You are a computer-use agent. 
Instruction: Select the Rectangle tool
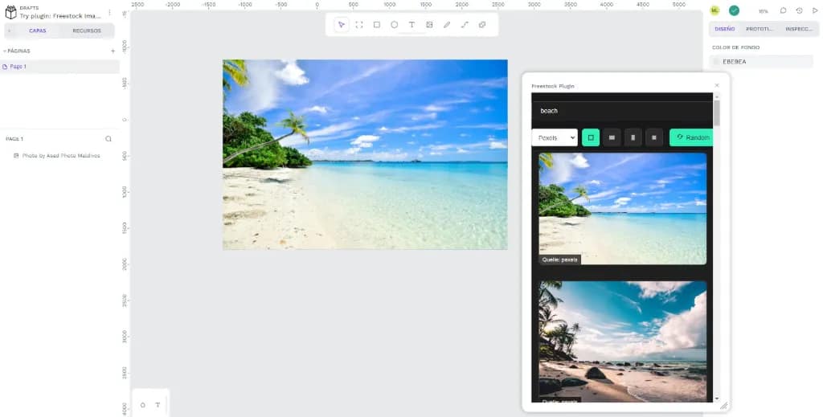377,25
